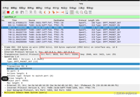
Task: Expand the Multicast Domain Name System node
Action: (3, 93)
